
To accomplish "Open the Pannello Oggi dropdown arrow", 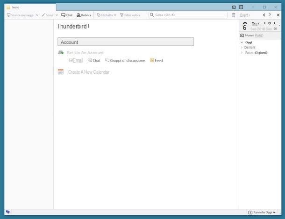I will pyautogui.click(x=274, y=212).
